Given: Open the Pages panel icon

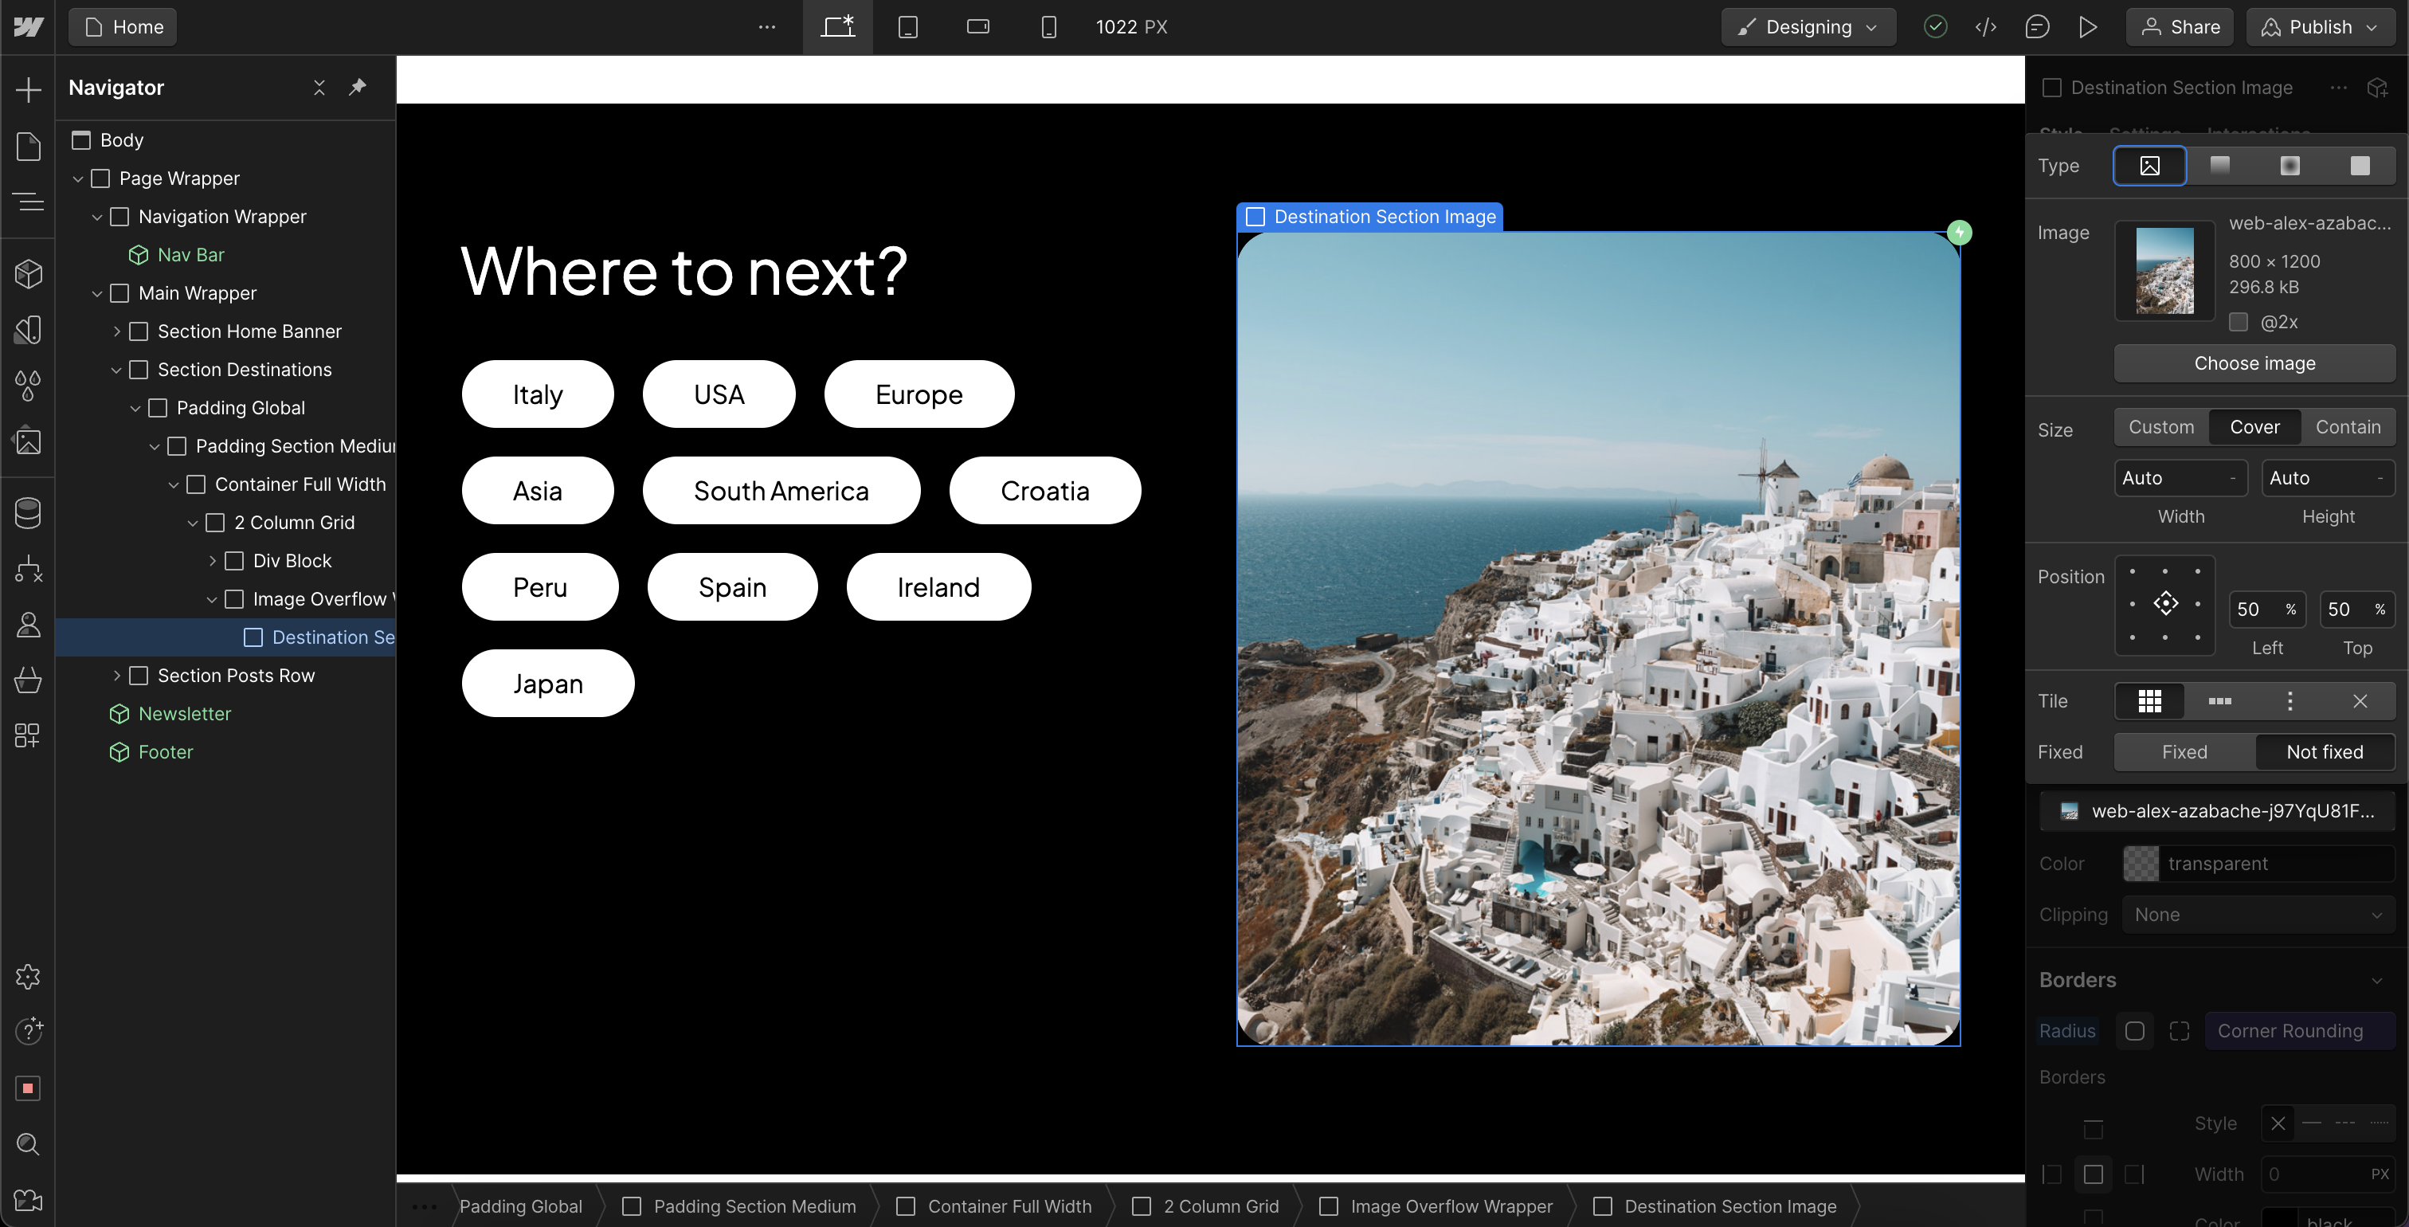Looking at the screenshot, I should point(28,146).
